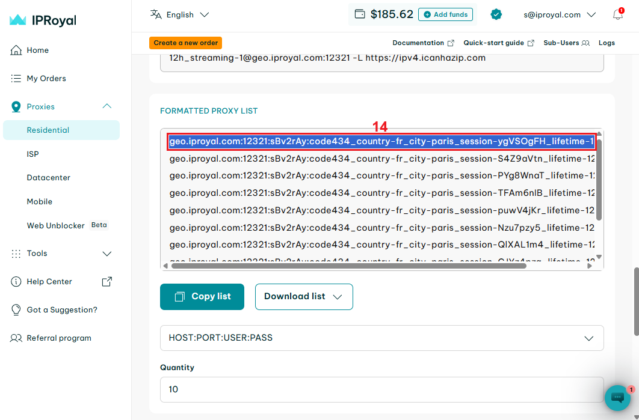Image resolution: width=639 pixels, height=420 pixels.
Task: Open the Download list dropdown button
Action: (304, 297)
